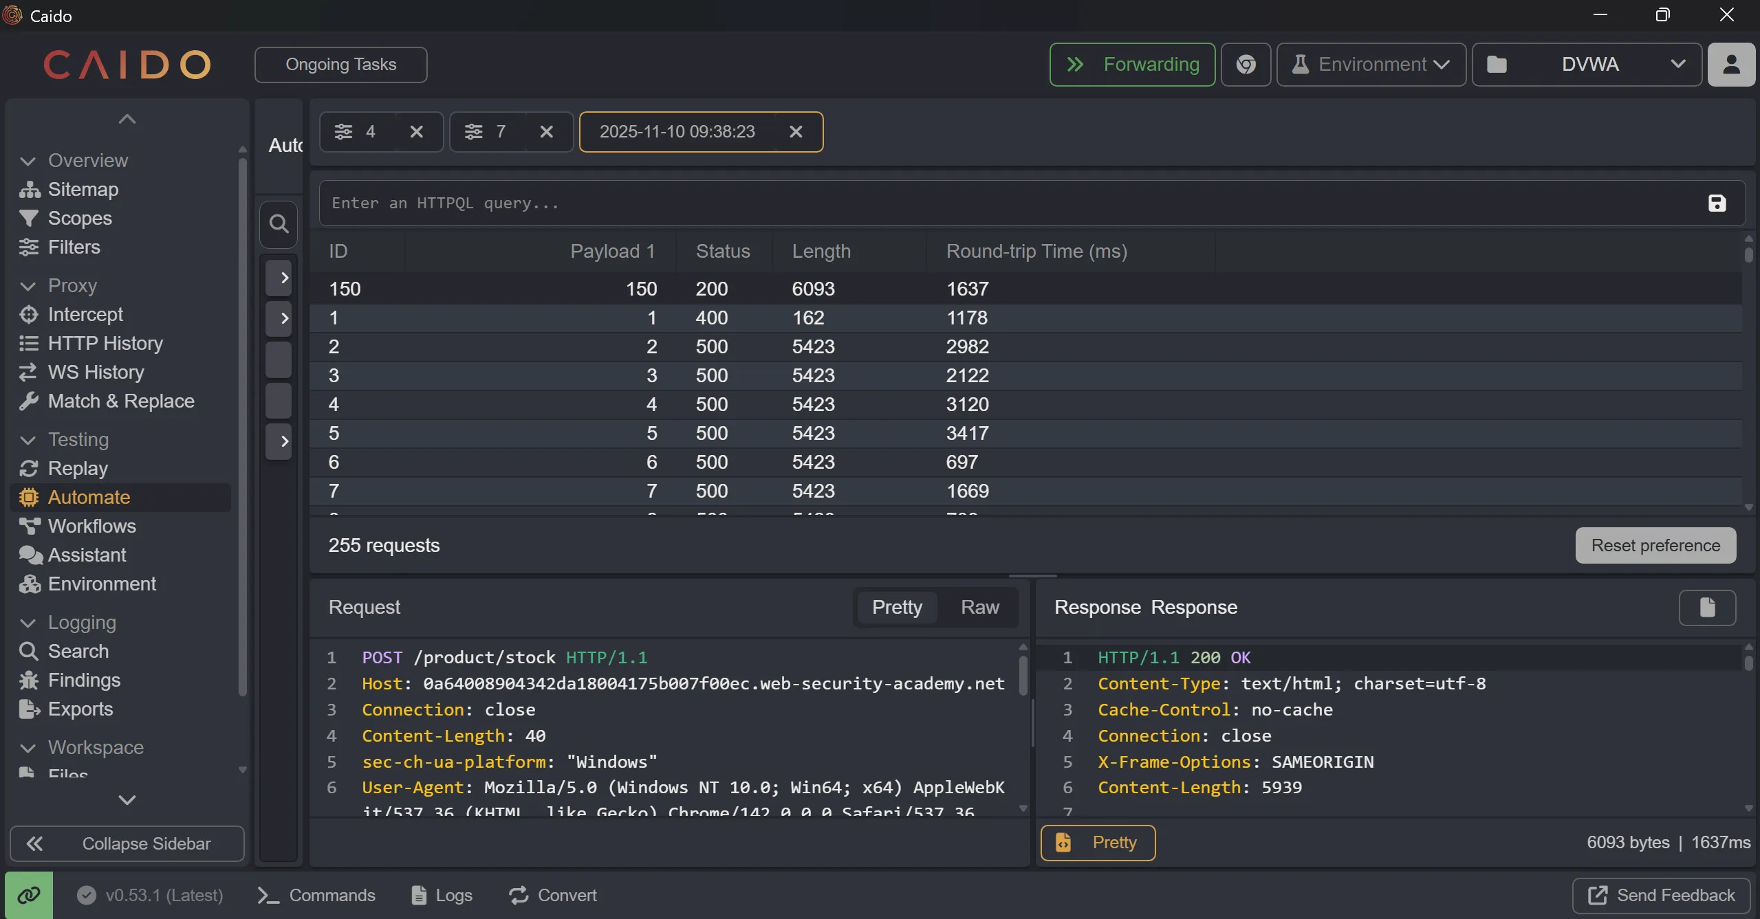Click the Send Feedback button

point(1661,895)
